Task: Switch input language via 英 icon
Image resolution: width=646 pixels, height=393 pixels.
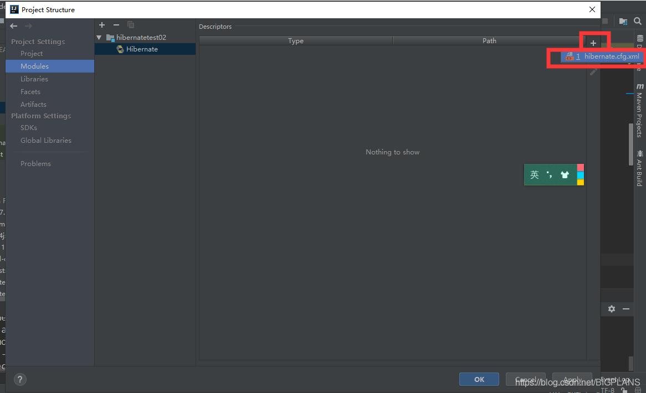Action: 534,174
